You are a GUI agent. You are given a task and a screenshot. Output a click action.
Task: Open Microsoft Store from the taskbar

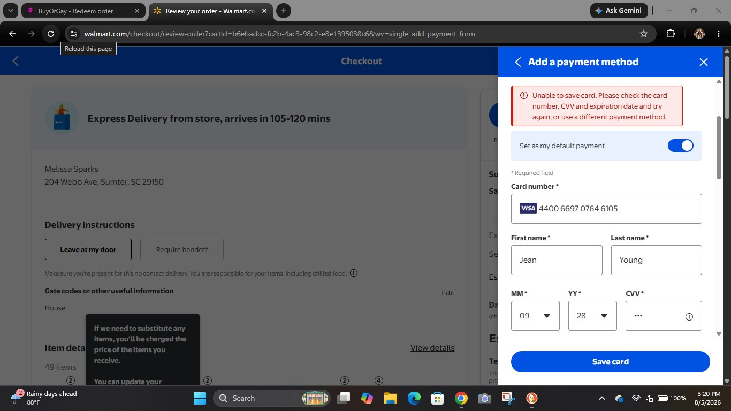pyautogui.click(x=437, y=398)
